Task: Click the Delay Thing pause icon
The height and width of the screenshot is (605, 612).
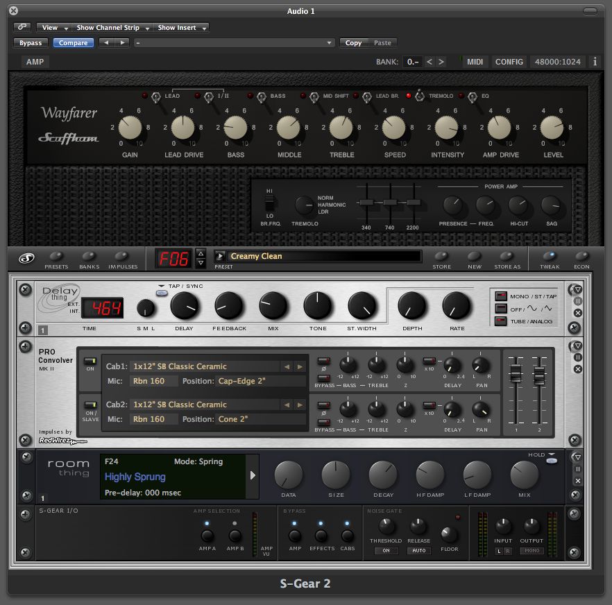Action: (x=578, y=301)
